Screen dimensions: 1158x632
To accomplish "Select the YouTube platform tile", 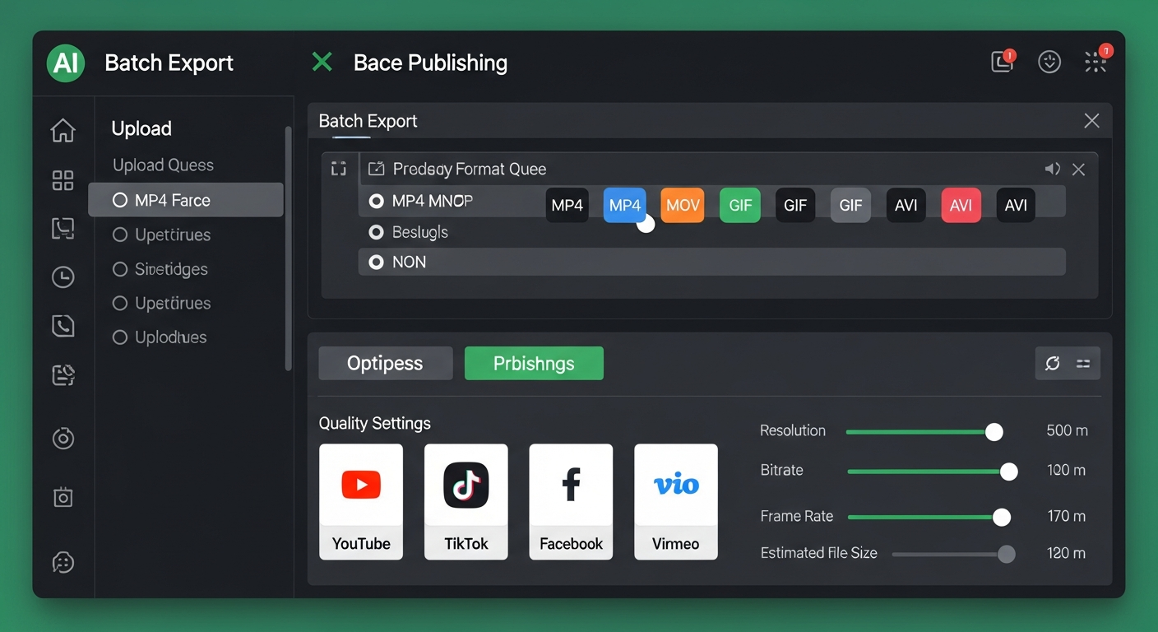I will (361, 502).
